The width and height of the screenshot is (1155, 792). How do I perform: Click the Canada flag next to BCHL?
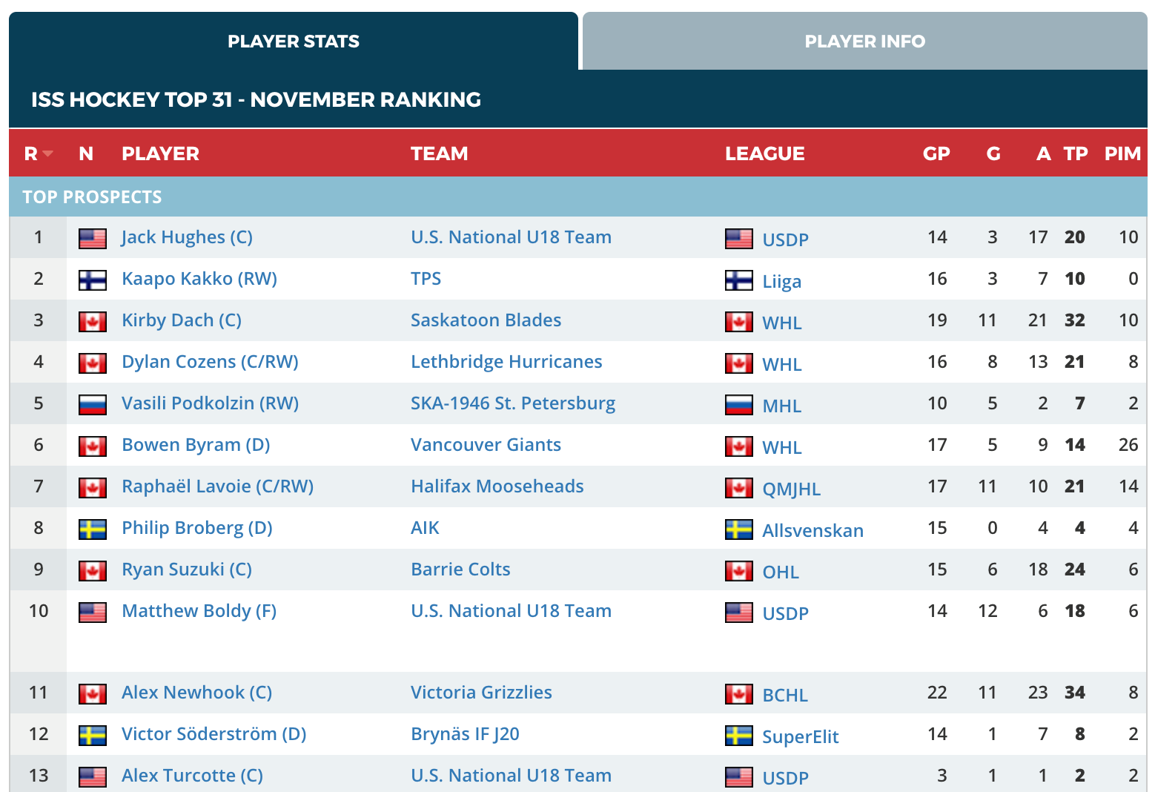pos(739,693)
